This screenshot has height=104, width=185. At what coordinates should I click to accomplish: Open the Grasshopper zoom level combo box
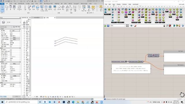[118, 26]
